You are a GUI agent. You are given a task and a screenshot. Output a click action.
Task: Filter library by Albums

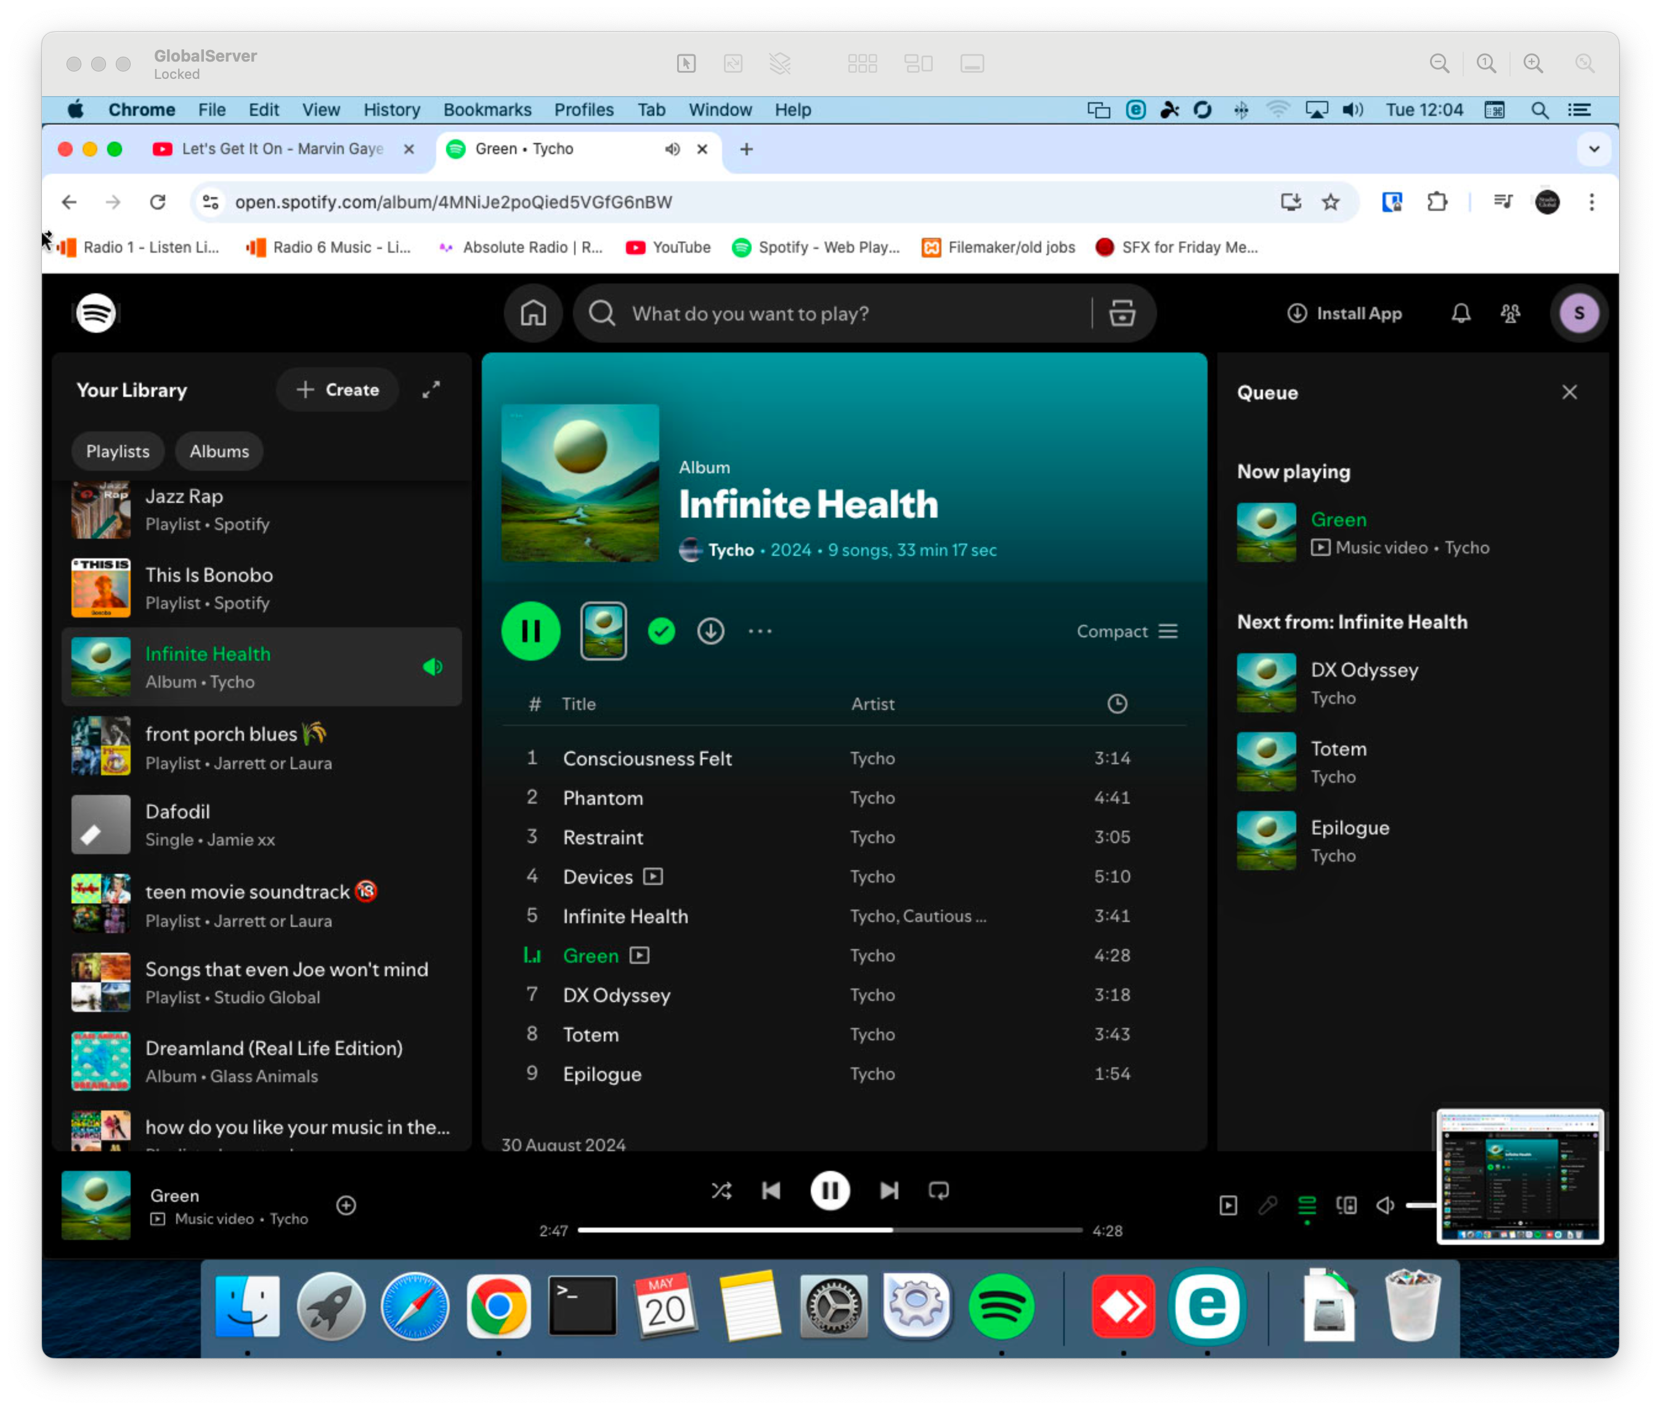(x=219, y=452)
